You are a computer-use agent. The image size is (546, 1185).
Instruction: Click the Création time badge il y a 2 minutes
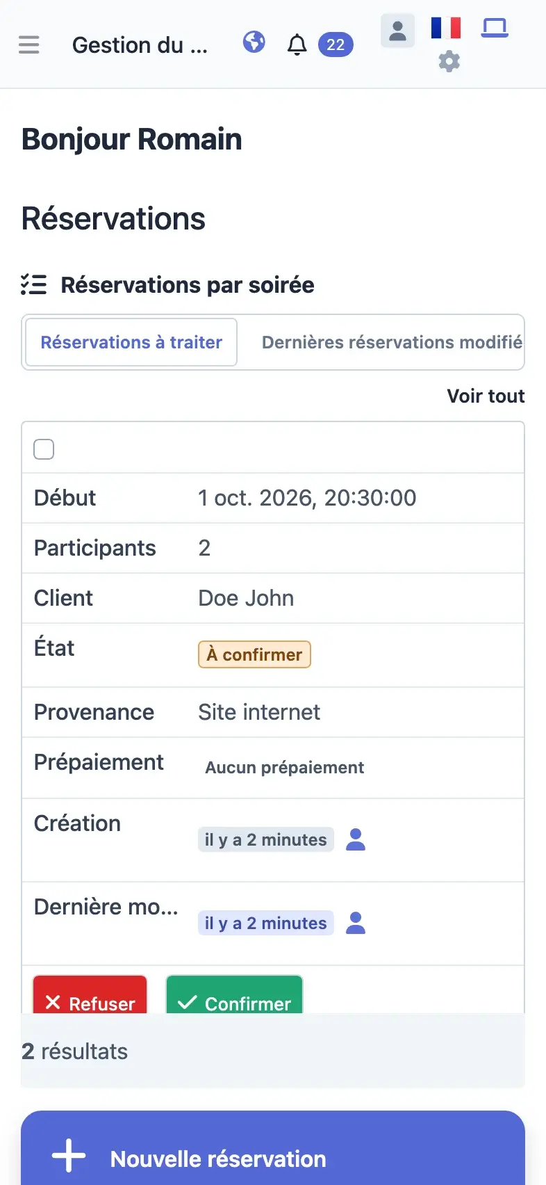266,839
